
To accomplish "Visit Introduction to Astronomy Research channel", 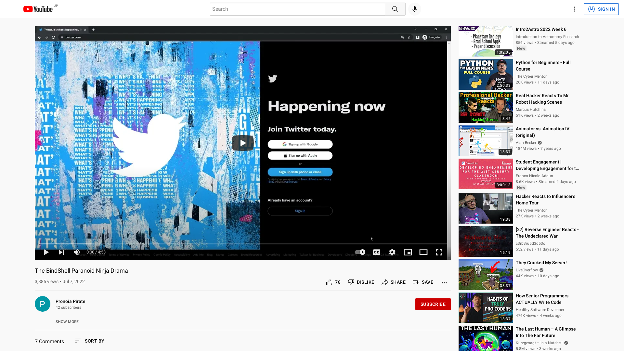I will click(547, 37).
